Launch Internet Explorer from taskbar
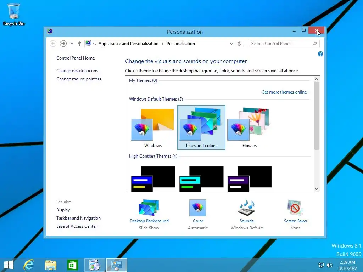 29,265
